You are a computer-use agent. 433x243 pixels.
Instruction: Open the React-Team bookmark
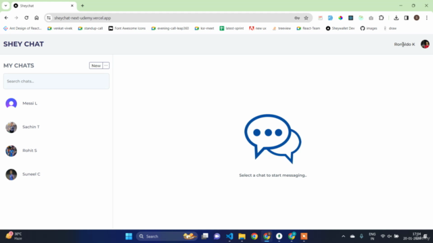pyautogui.click(x=309, y=28)
